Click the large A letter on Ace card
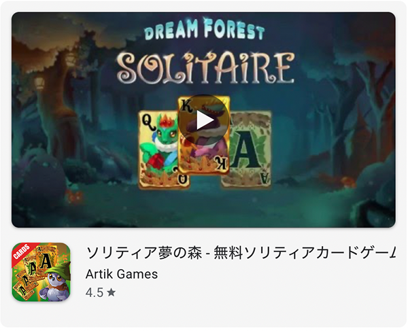Image resolution: width=408 pixels, height=331 pixels. point(244,151)
